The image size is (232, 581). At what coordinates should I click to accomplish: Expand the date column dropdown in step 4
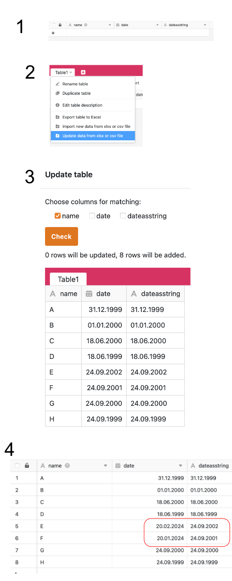click(181, 466)
